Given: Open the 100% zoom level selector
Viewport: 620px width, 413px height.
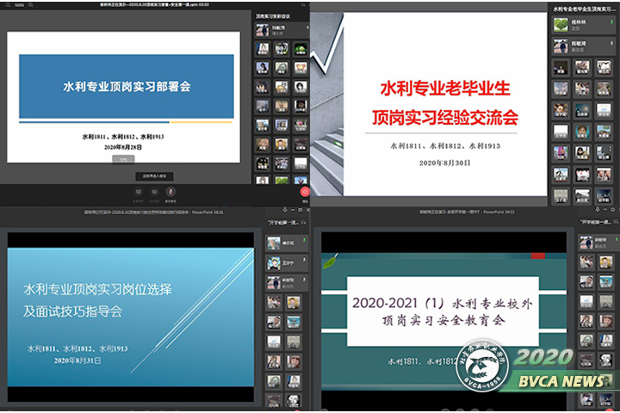Looking at the screenshot, I should tap(18, 5).
